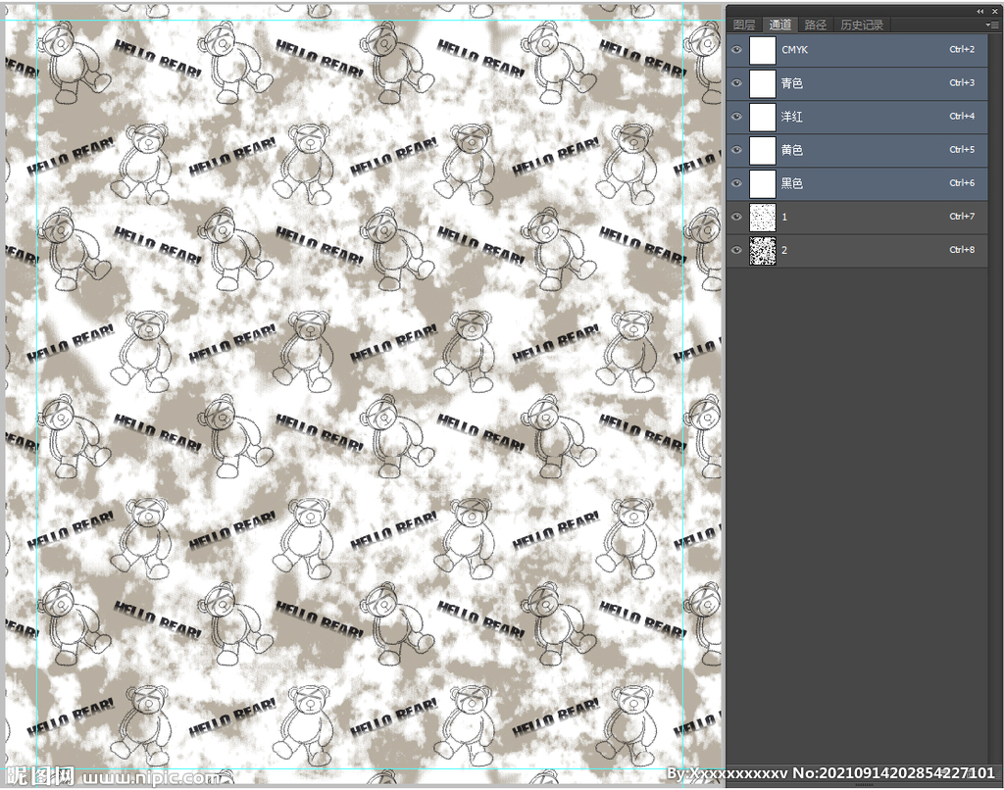Click the 青色 channel name
This screenshot has height=790, width=1004.
791,83
